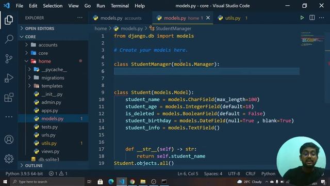Place cursor on empty line 6
The image size is (330, 186).
point(207,71)
